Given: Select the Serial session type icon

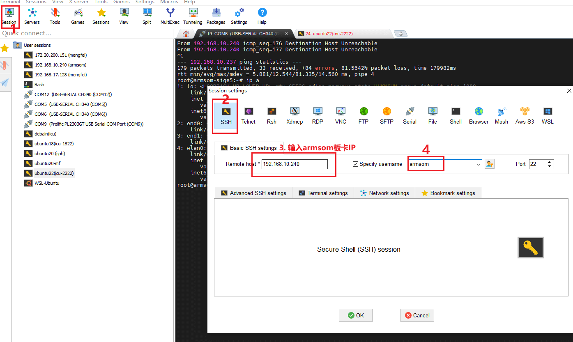Looking at the screenshot, I should [x=409, y=115].
